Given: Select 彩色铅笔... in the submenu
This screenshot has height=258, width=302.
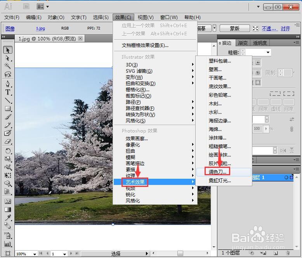Looking at the screenshot, I should click(x=224, y=95).
